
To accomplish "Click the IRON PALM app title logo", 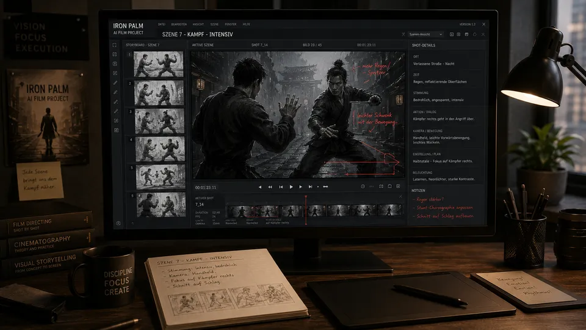I will tap(128, 26).
